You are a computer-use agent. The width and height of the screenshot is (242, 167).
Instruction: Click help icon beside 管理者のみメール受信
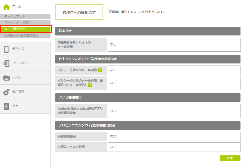tap(90, 85)
